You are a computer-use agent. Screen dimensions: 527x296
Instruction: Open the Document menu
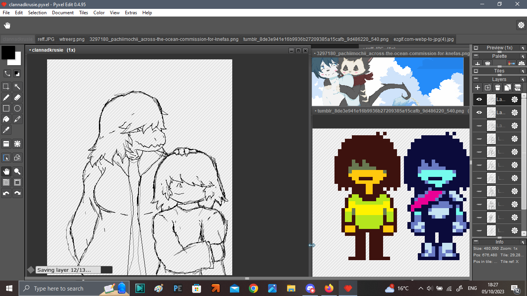(x=63, y=13)
